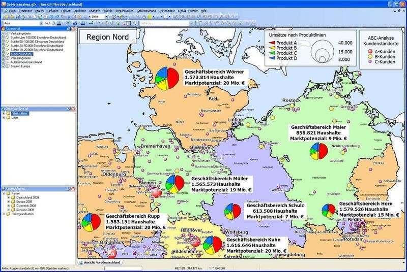Click the Geschäftsbereich Kuhn pie chart
Viewport: 407px width, 272px height.
click(213, 245)
